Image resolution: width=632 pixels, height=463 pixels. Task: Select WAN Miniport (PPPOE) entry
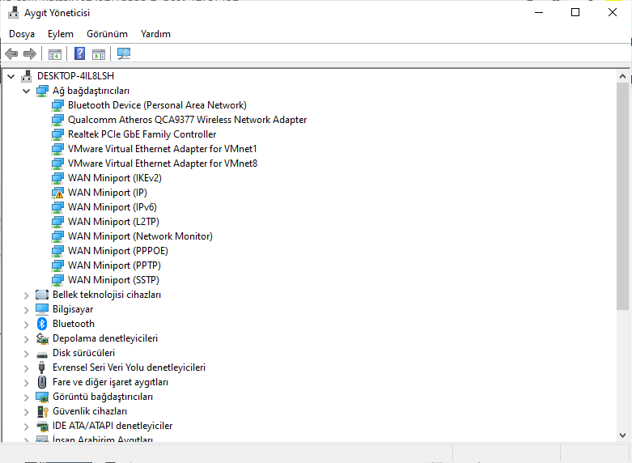[x=118, y=250]
